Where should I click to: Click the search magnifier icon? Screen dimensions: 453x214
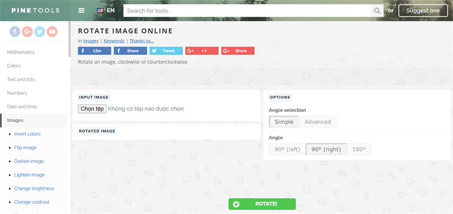(377, 11)
